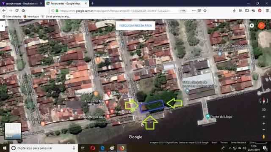Select Câmara de Vereadores marker

coord(220,54)
